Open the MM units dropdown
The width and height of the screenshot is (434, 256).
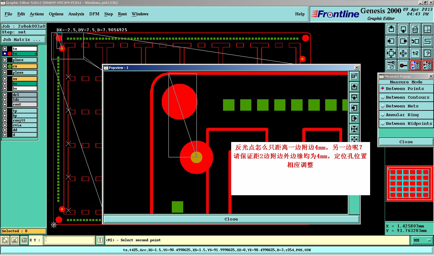click(422, 240)
